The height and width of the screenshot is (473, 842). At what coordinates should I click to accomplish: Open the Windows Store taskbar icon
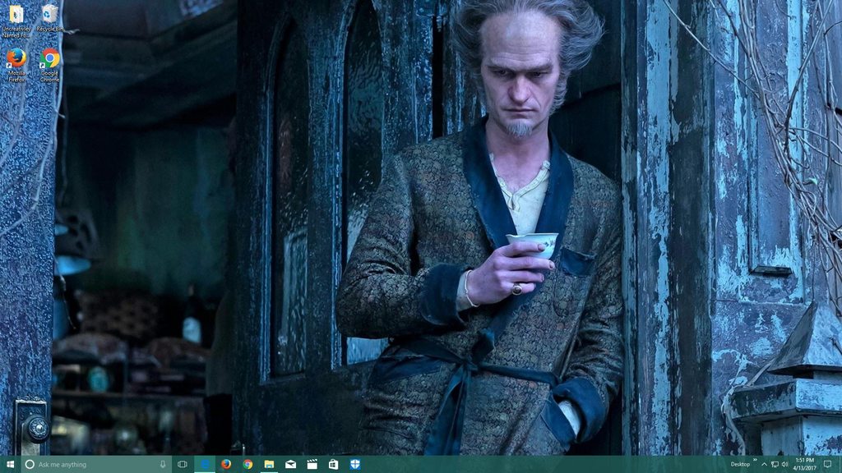pyautogui.click(x=334, y=465)
